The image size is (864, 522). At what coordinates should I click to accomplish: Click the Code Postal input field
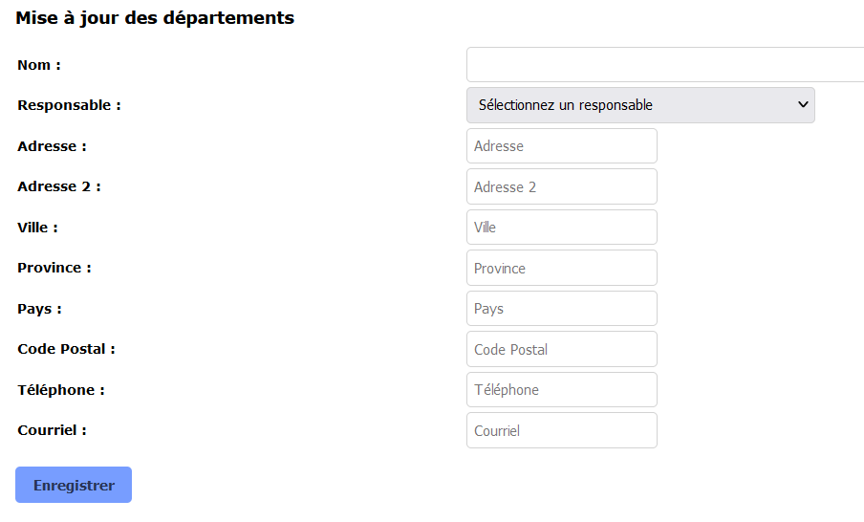562,349
